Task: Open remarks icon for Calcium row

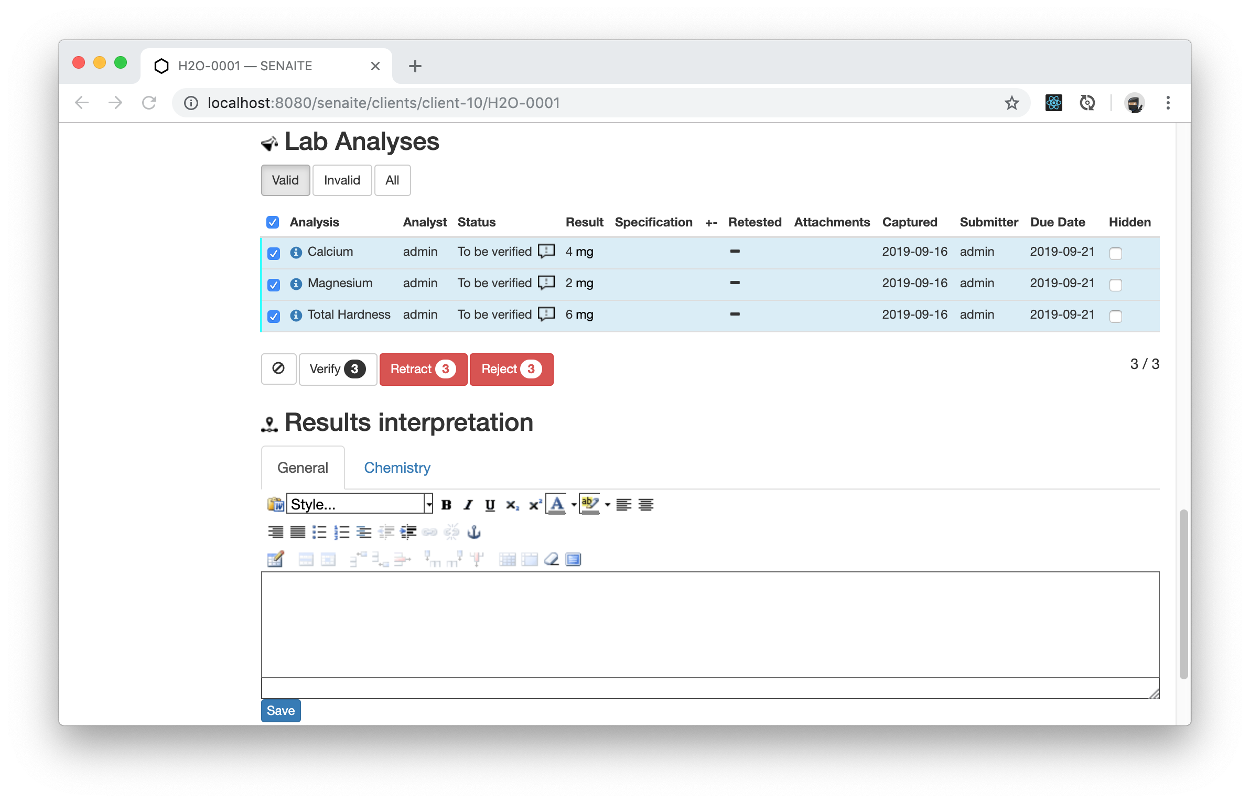Action: (x=546, y=252)
